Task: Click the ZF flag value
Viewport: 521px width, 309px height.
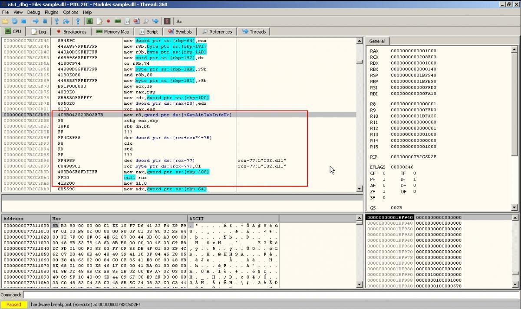Action: (x=384, y=191)
